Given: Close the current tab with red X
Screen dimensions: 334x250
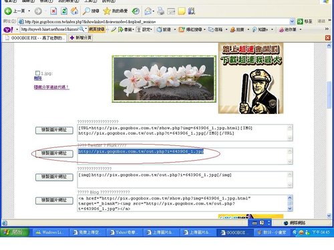Looking at the screenshot, I should pyautogui.click(x=327, y=38).
